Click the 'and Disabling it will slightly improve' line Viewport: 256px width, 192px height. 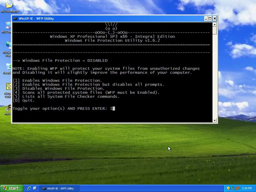(102, 72)
